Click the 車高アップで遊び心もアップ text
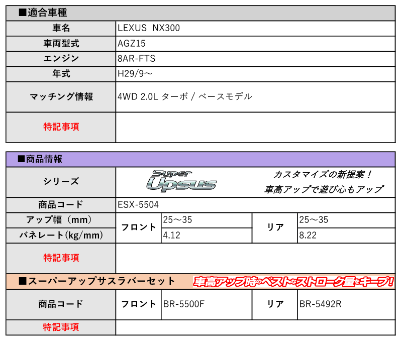402x356 pixels. [x=324, y=189]
